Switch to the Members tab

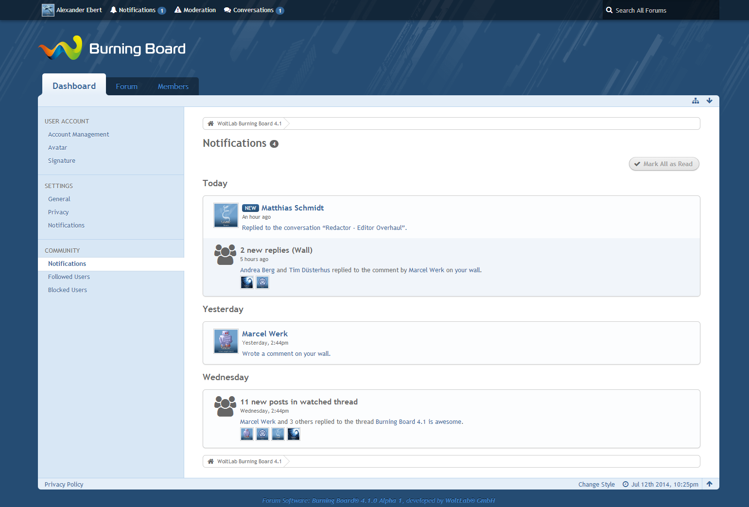click(173, 87)
